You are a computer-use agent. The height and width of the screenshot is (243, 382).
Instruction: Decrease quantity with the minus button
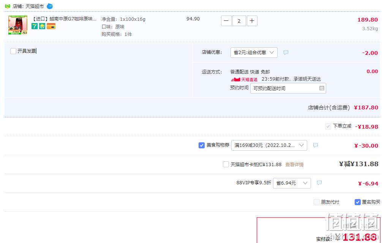click(226, 21)
